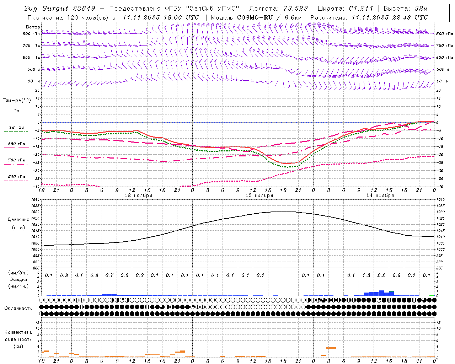Click the Модель COSMO-RU / 6.6км label
Viewport: 455px width, 364px height.
tap(256, 17)
